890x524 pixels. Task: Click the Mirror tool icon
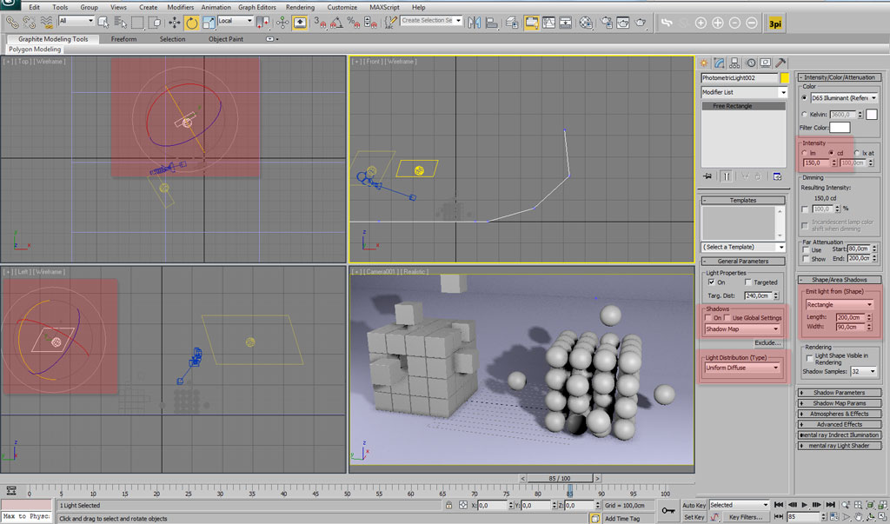475,23
